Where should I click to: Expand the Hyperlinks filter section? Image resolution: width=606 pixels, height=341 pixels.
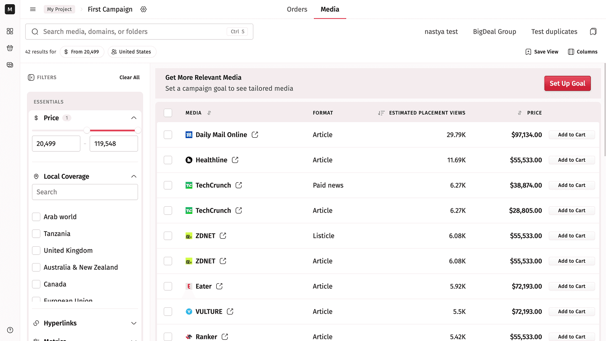click(x=134, y=323)
